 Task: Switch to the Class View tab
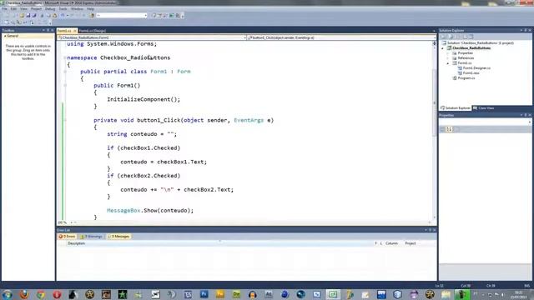pos(483,108)
